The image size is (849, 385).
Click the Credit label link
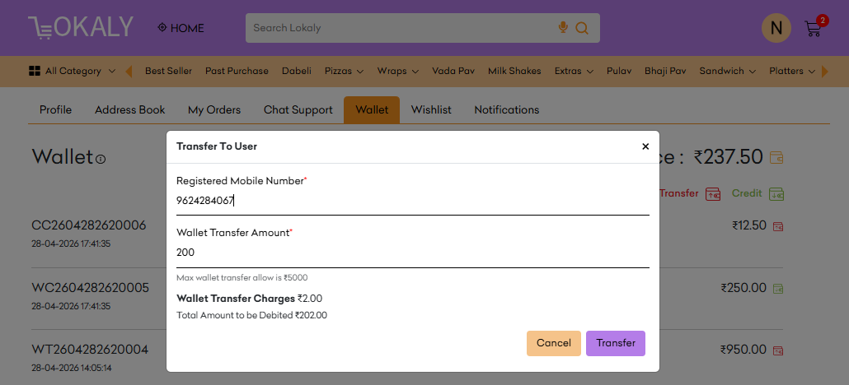point(747,193)
